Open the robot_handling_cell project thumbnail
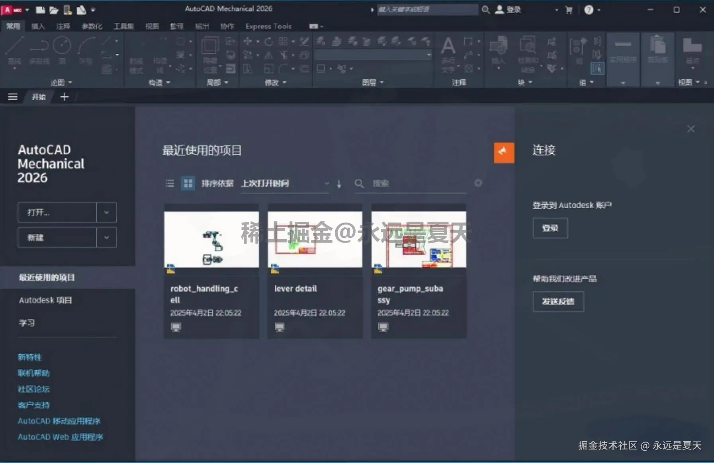The image size is (714, 463). [211, 239]
